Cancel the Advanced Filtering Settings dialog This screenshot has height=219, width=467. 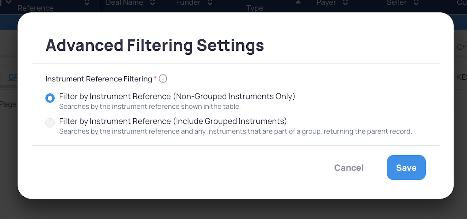(349, 168)
